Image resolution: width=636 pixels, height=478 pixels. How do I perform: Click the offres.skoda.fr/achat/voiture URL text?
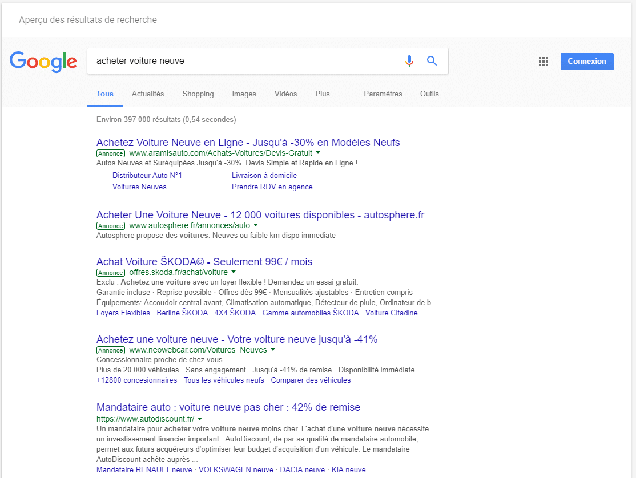(x=179, y=272)
